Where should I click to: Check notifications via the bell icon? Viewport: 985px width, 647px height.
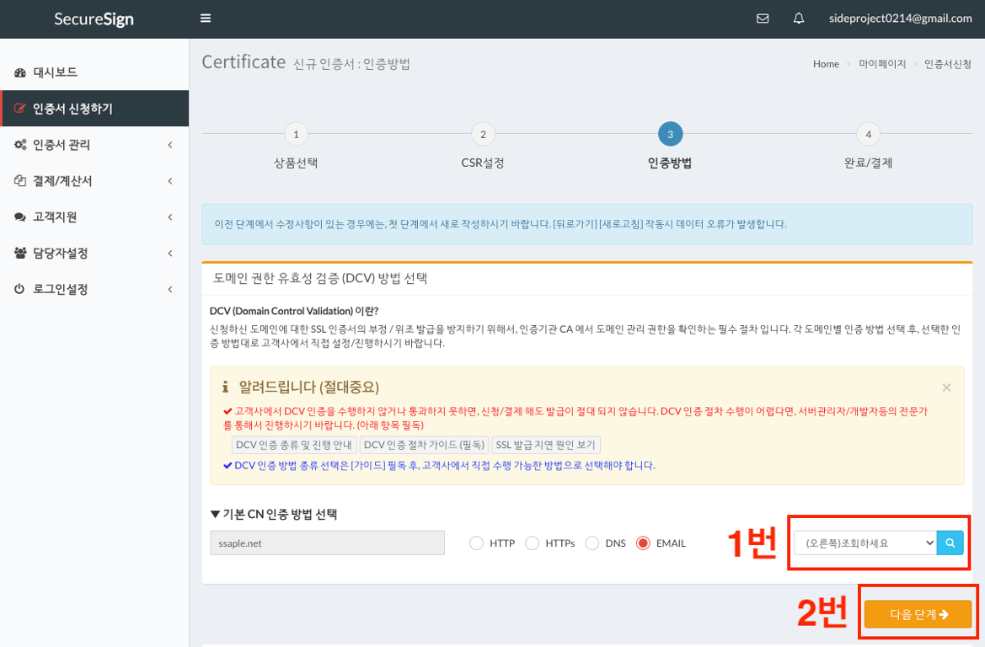coord(798,18)
